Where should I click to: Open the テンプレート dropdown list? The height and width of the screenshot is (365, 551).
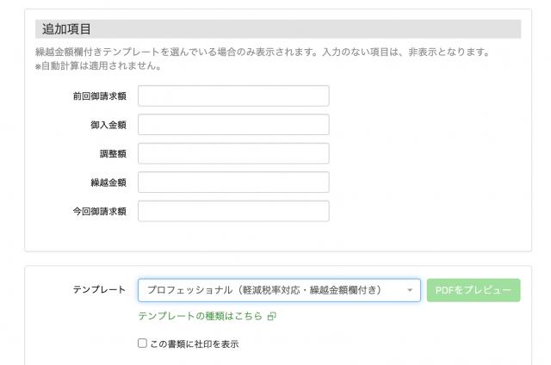[x=271, y=290]
